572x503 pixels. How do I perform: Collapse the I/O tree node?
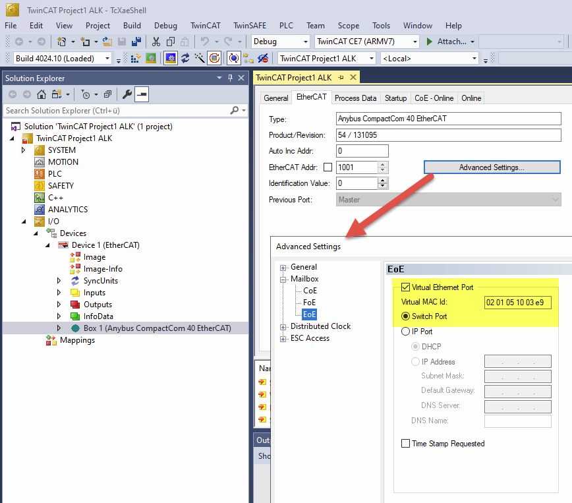pos(24,222)
